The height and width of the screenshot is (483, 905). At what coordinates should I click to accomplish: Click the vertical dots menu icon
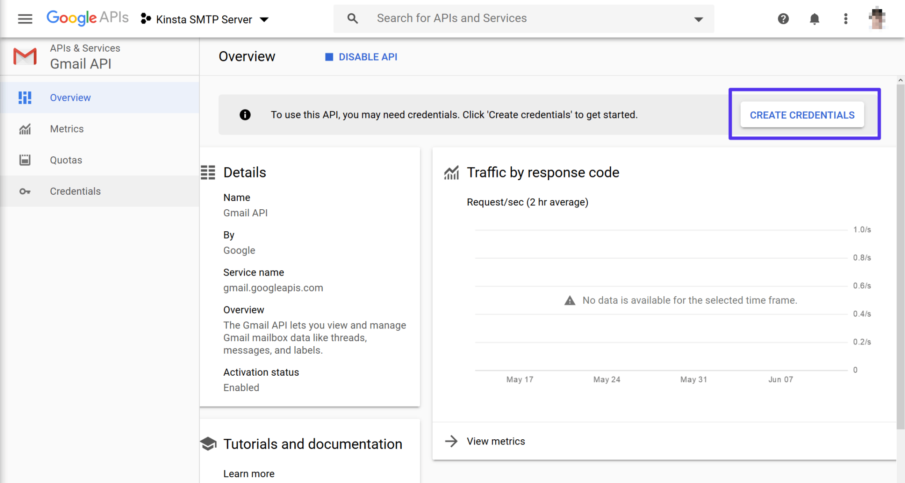844,18
